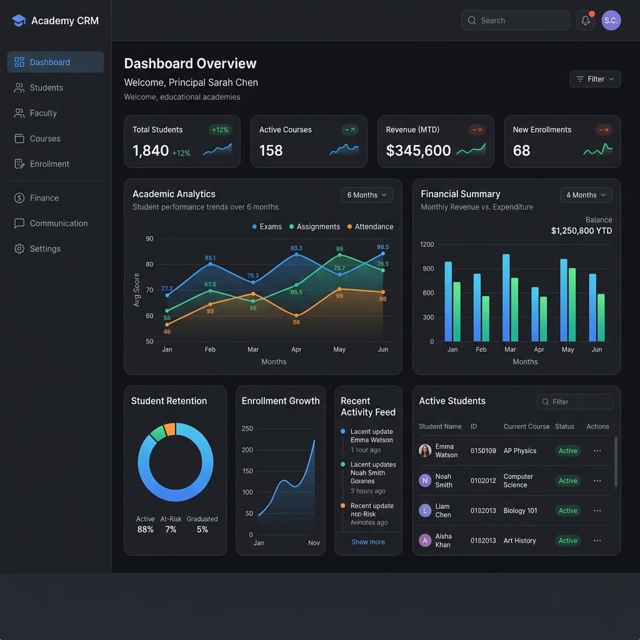This screenshot has width=640, height=640.
Task: Click the Dashboard grid icon
Action: [x=19, y=62]
